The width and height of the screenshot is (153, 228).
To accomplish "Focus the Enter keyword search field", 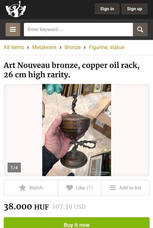I will click(78, 29).
